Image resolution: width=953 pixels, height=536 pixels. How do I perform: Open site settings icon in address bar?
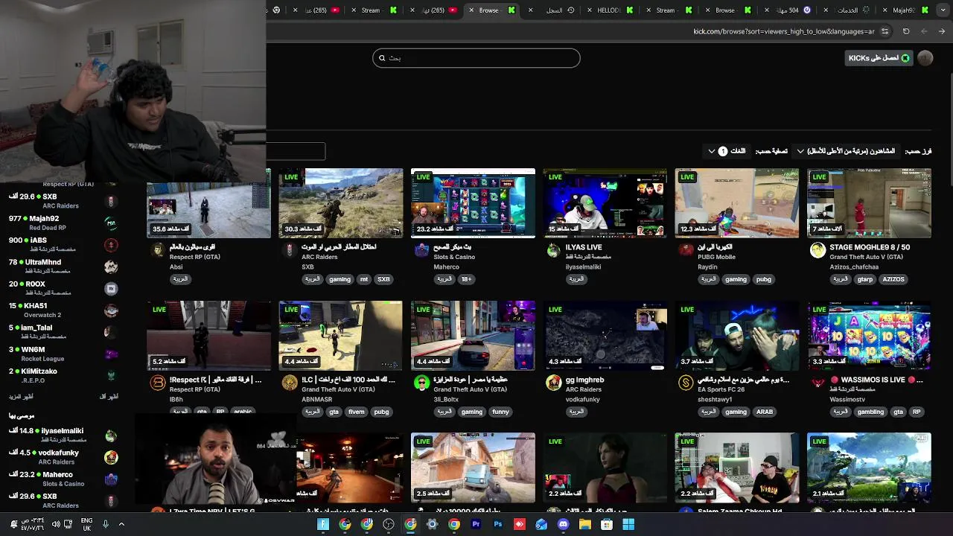coord(885,31)
